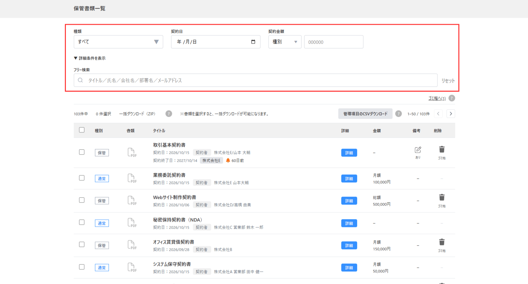Click the 契約日 date input field
This screenshot has height=284, width=528.
coord(216,42)
